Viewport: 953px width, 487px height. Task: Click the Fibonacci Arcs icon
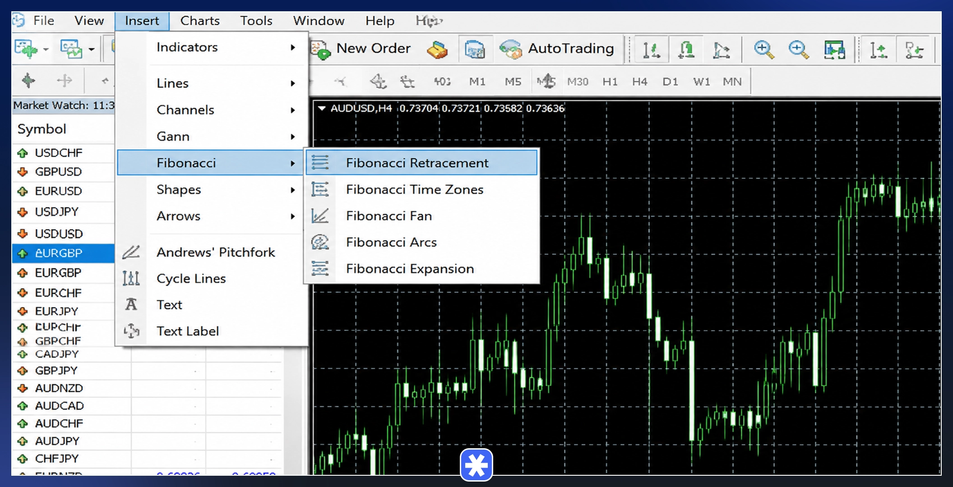point(320,242)
